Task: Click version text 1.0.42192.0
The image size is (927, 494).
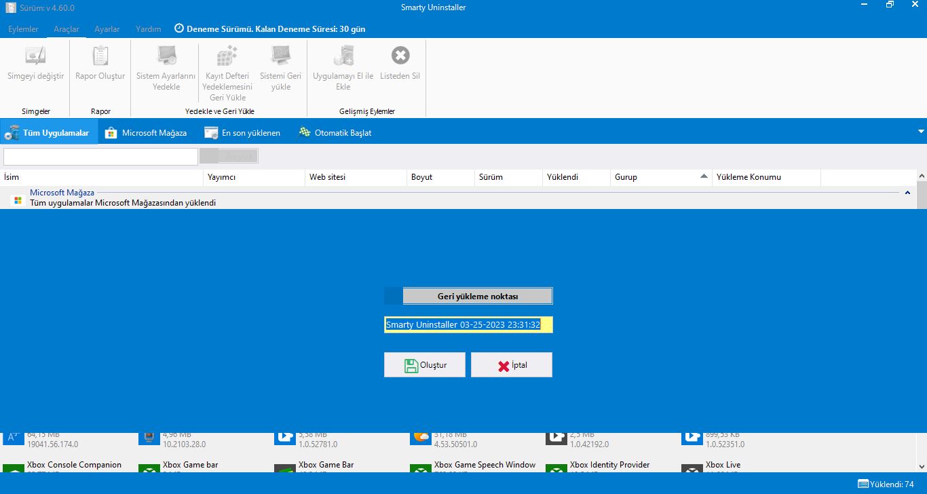Action: (x=589, y=444)
